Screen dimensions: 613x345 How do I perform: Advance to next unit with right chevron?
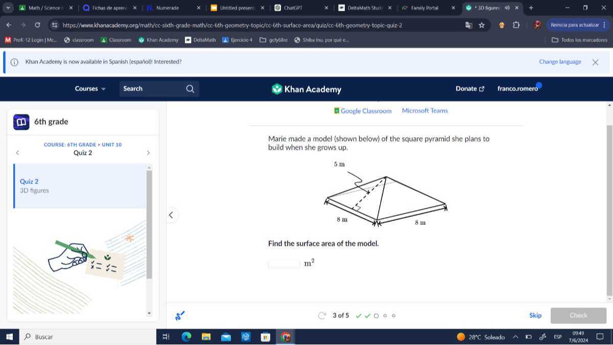coord(148,152)
